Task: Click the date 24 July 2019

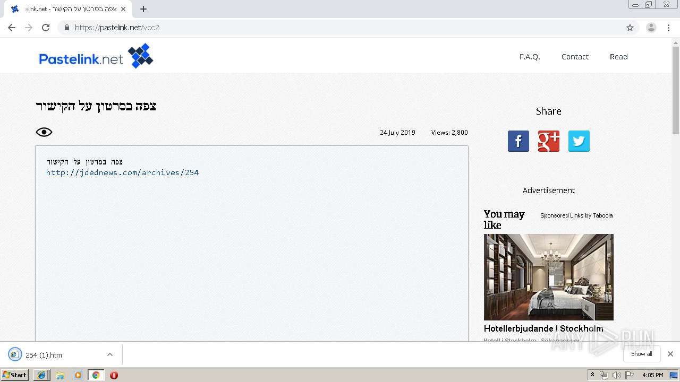Action: click(397, 133)
